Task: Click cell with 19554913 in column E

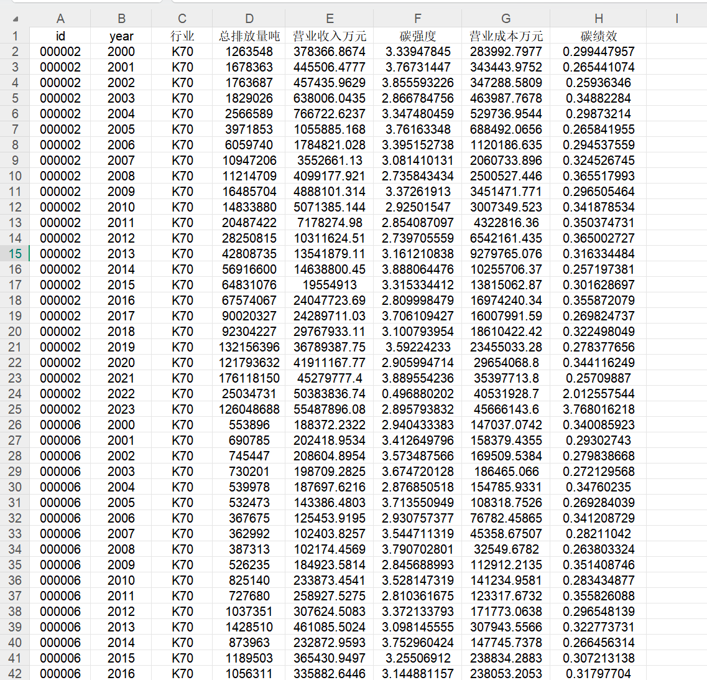Action: (x=329, y=285)
